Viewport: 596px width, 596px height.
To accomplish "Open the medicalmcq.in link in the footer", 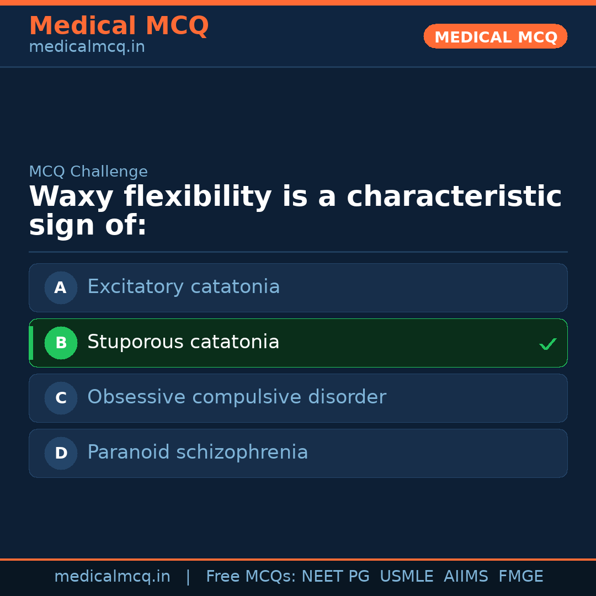I will [x=112, y=577].
